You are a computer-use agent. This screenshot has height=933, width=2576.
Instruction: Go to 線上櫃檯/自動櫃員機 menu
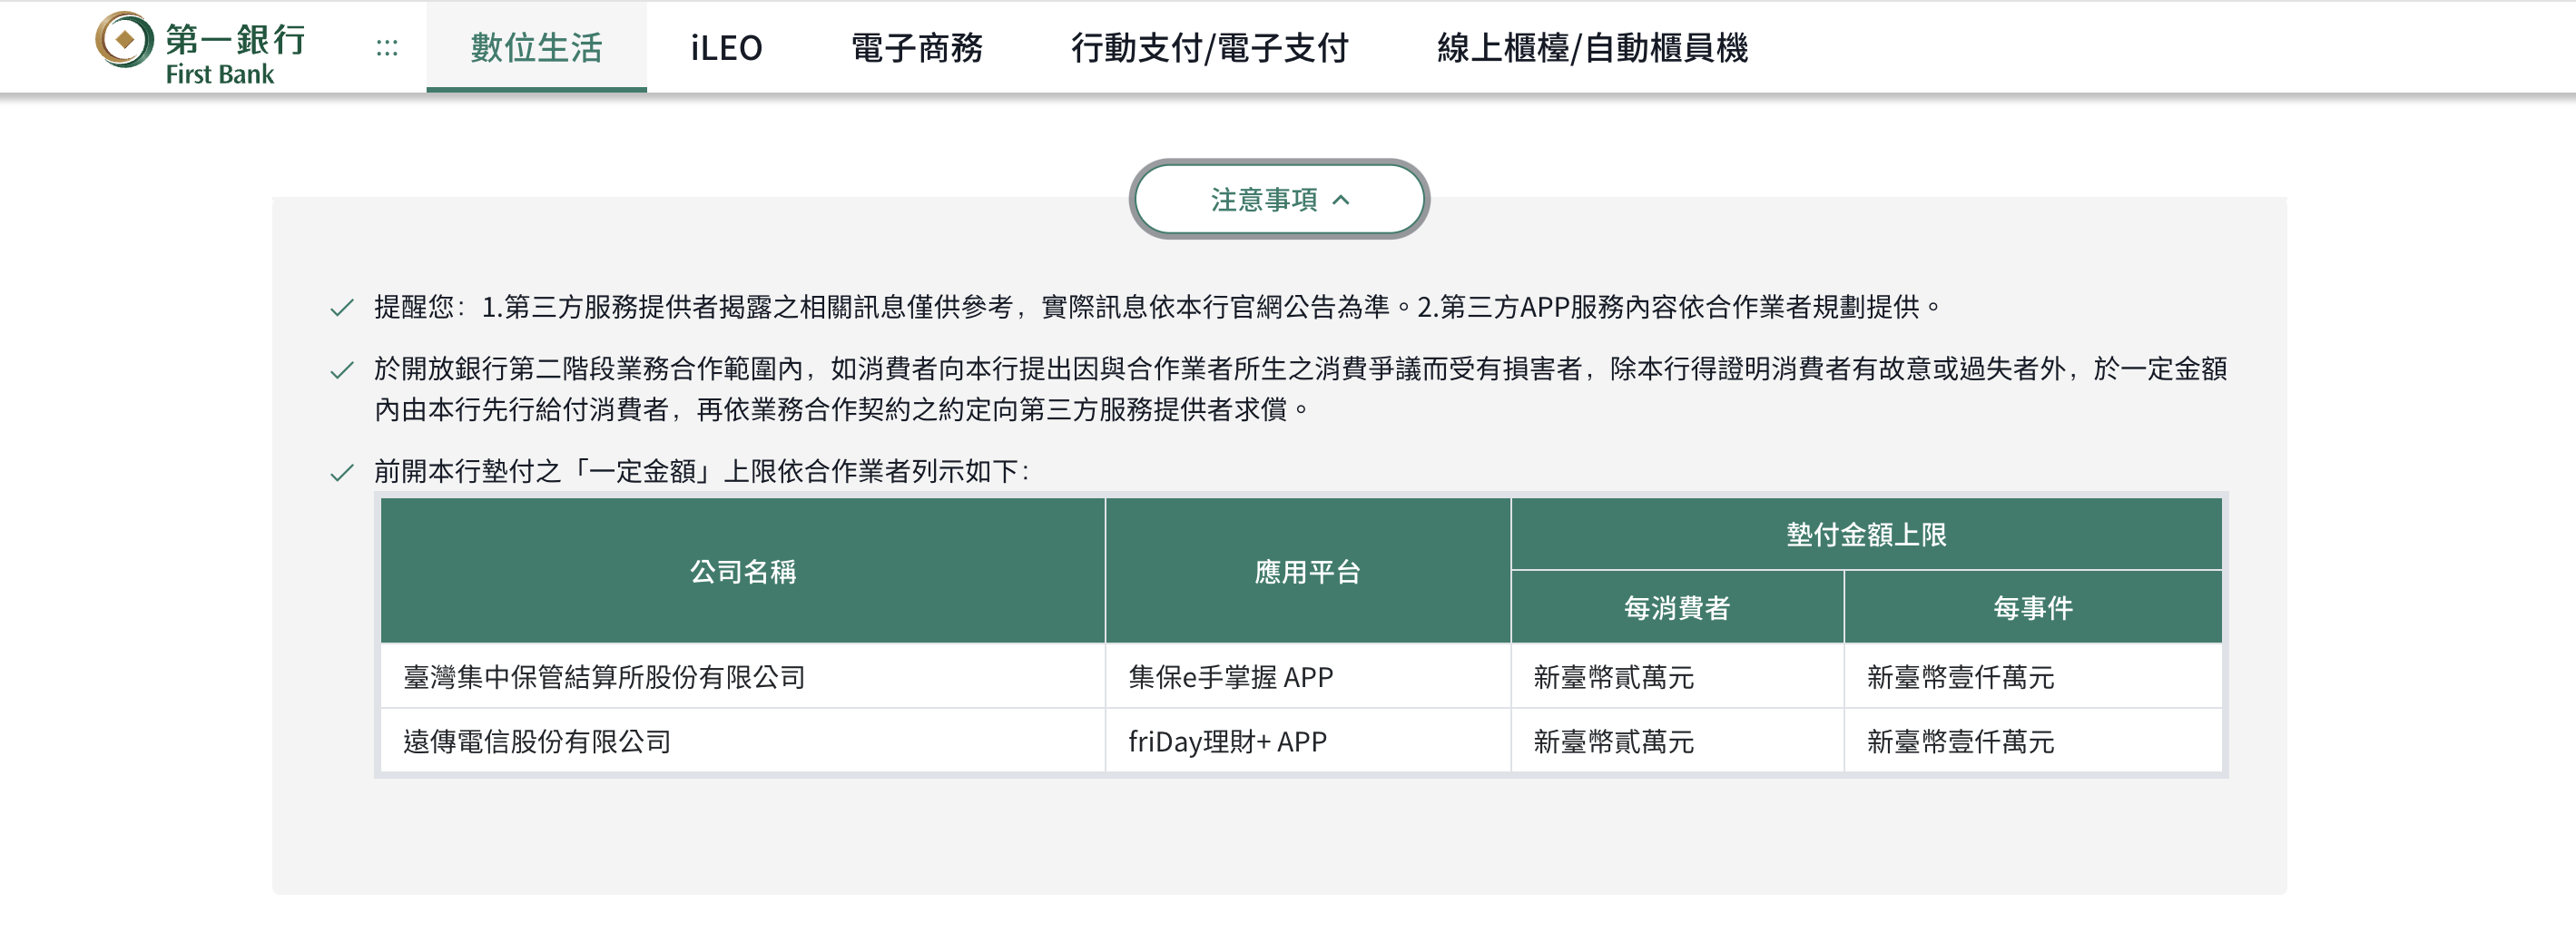1592,48
